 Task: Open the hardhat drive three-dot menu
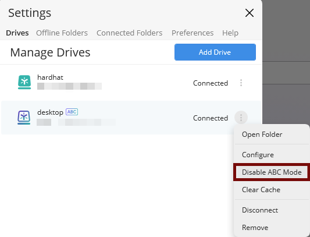241,83
